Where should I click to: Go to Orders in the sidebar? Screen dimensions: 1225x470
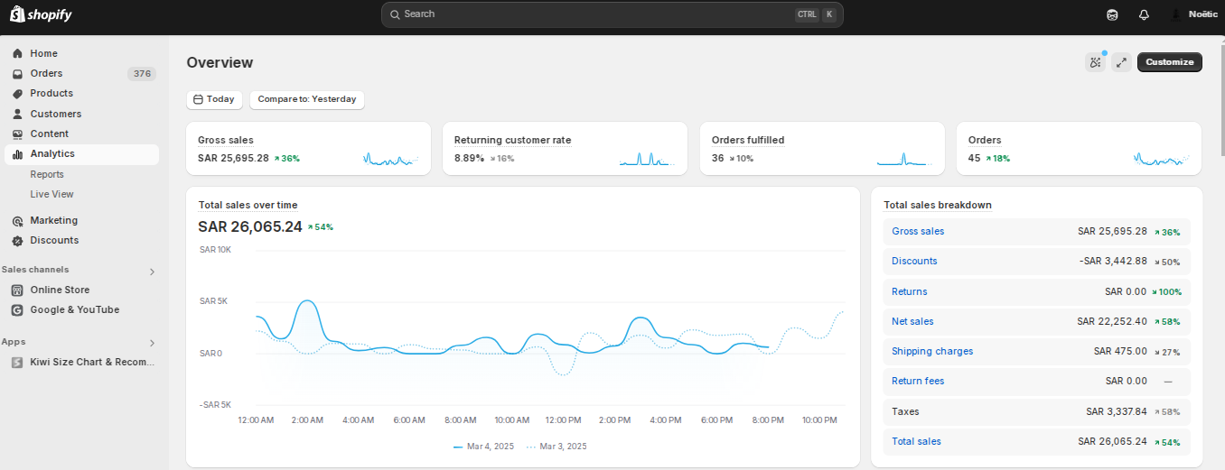46,73
